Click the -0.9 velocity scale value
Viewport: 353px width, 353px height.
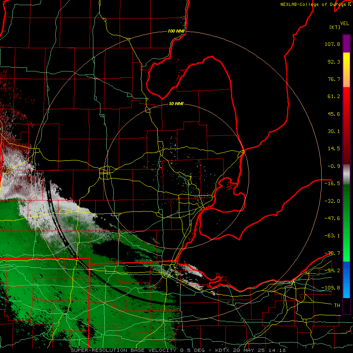[x=334, y=166]
